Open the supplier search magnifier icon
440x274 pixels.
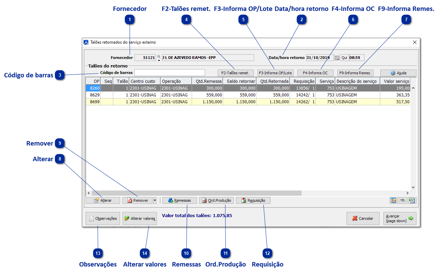click(x=158, y=56)
